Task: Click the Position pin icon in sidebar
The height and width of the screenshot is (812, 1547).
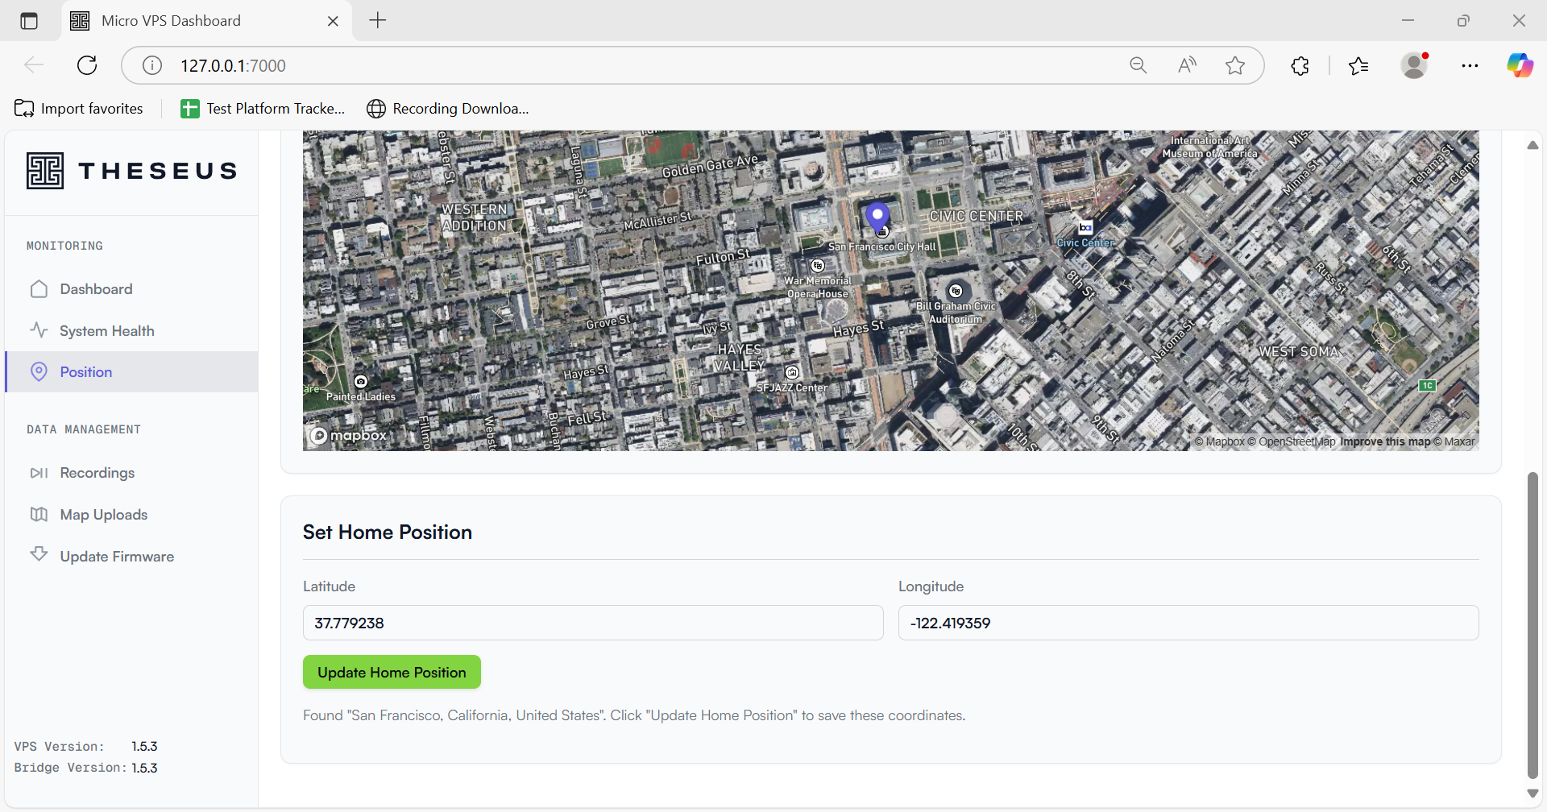Action: [x=39, y=372]
